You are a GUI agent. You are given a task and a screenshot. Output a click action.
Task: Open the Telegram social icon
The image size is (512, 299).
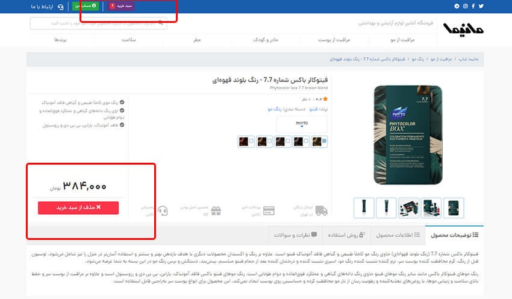tap(457, 6)
